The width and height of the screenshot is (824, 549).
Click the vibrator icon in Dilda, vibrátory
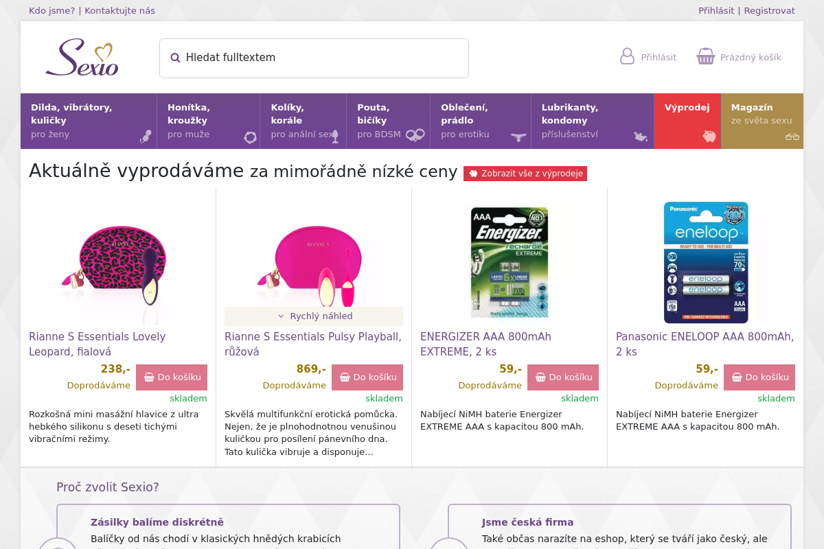pyautogui.click(x=146, y=137)
